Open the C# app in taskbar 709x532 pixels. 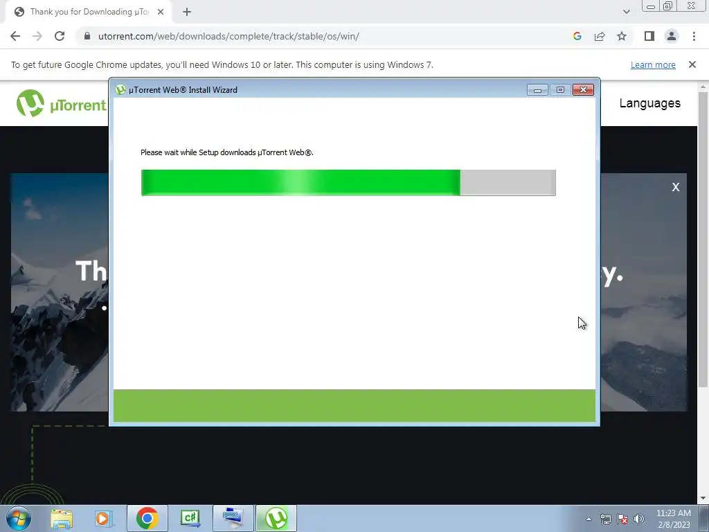click(x=190, y=518)
